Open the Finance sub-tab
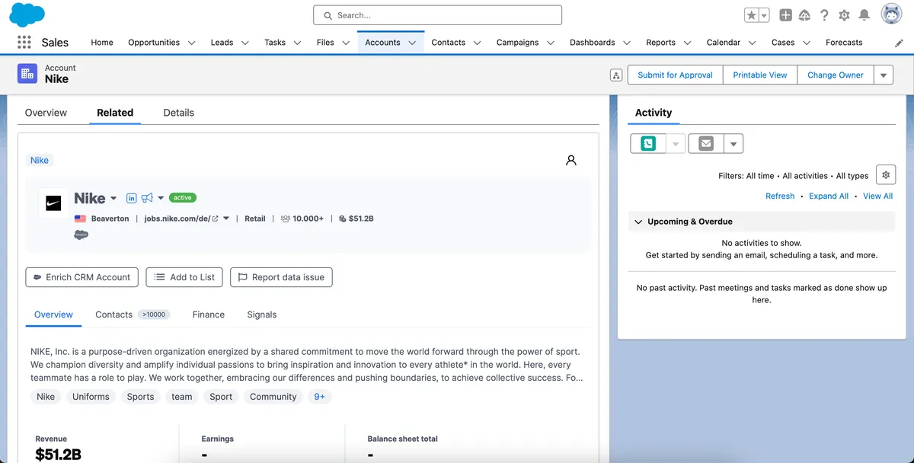 (x=209, y=315)
